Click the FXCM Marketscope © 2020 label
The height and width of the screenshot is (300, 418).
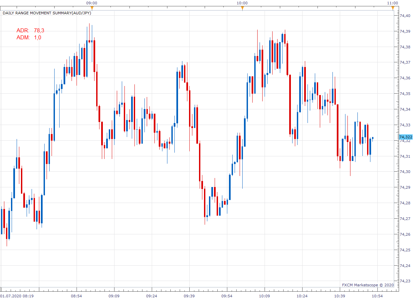coord(368,285)
